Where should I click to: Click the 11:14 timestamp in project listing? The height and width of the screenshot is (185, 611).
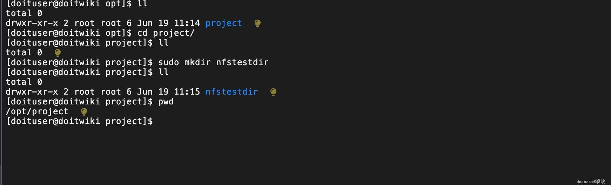click(187, 23)
